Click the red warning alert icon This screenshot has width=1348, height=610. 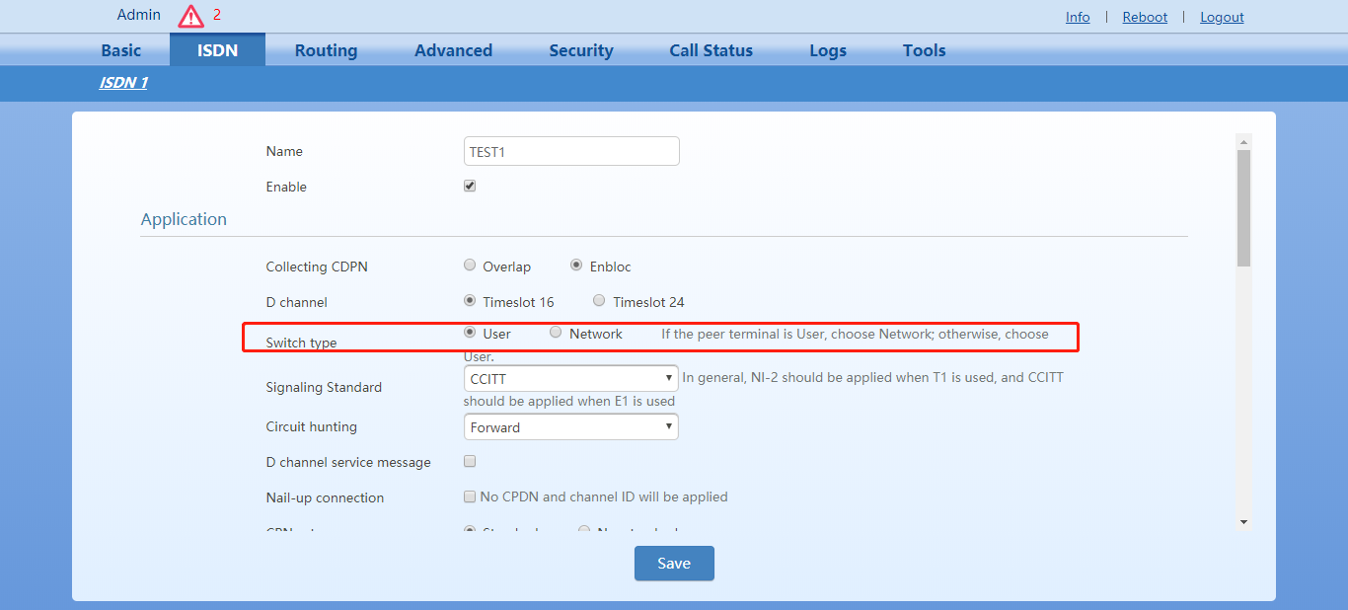[190, 16]
